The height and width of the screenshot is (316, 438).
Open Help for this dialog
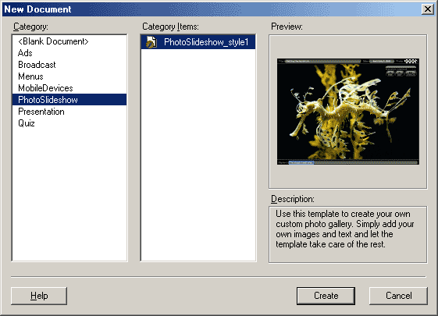pyautogui.click(x=39, y=296)
